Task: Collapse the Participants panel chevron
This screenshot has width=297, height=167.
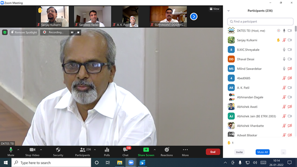Action: [229, 11]
